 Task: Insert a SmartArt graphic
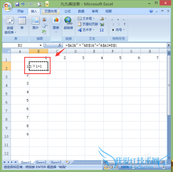pyautogui.click(x=44, y=32)
